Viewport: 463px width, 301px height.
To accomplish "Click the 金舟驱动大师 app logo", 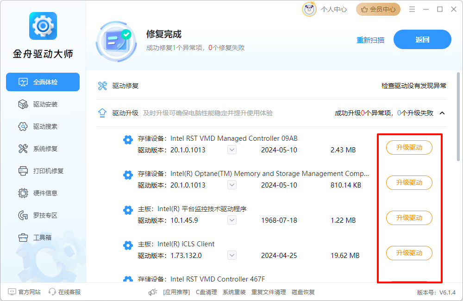I will (x=43, y=26).
